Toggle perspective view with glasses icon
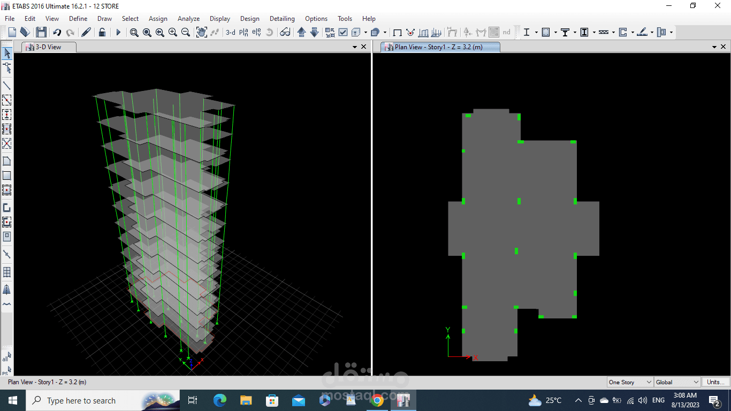The image size is (731, 411). click(285, 32)
